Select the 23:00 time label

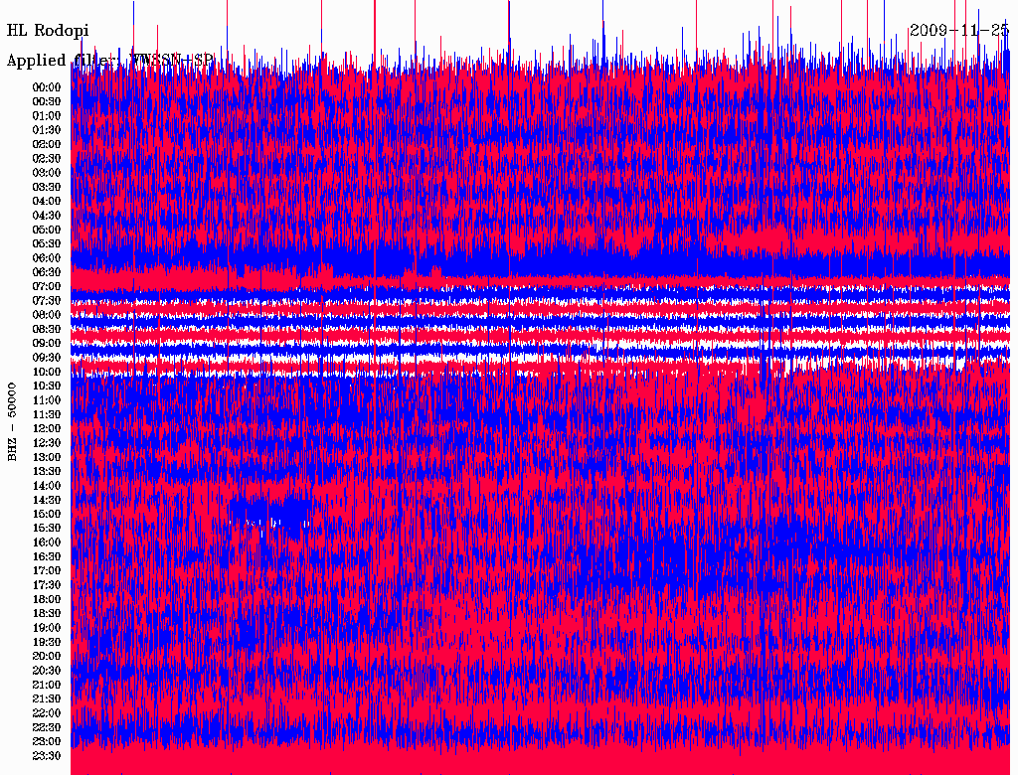(47, 742)
